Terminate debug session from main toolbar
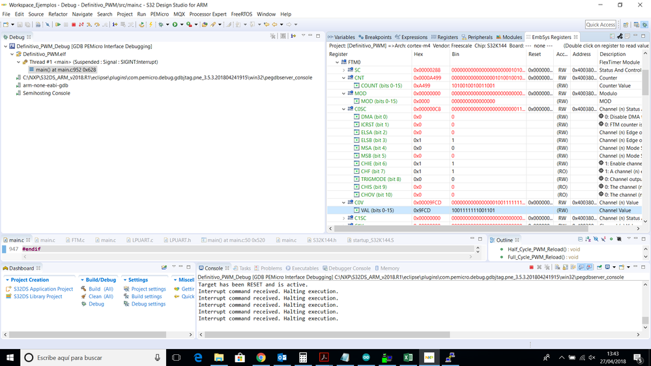The height and width of the screenshot is (366, 651). (74, 25)
